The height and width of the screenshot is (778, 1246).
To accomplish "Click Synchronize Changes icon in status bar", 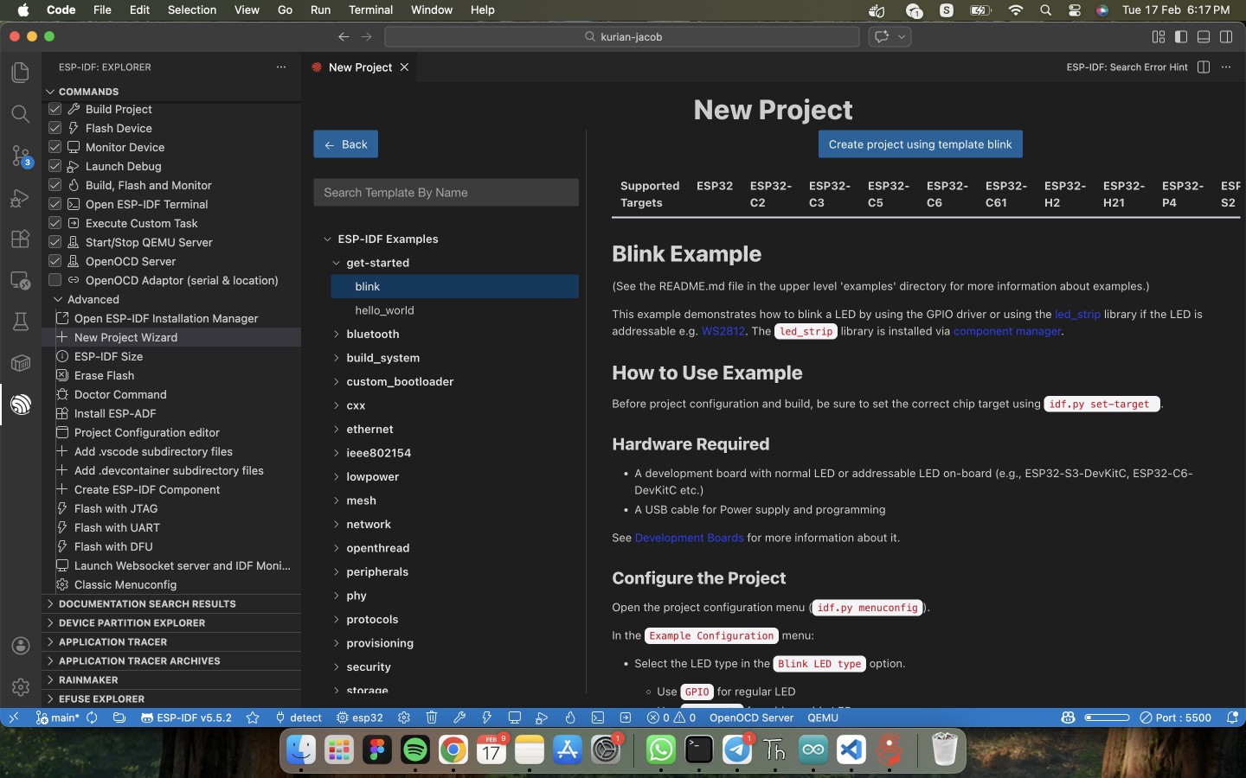I will point(92,717).
